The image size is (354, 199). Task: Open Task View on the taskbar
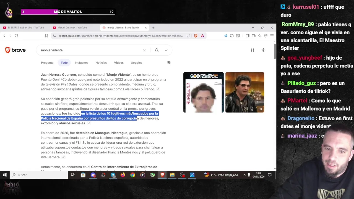73,175
